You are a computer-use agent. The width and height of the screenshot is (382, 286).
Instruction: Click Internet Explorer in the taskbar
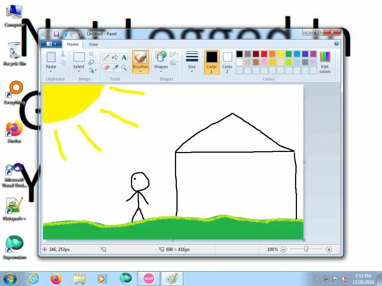point(33,279)
